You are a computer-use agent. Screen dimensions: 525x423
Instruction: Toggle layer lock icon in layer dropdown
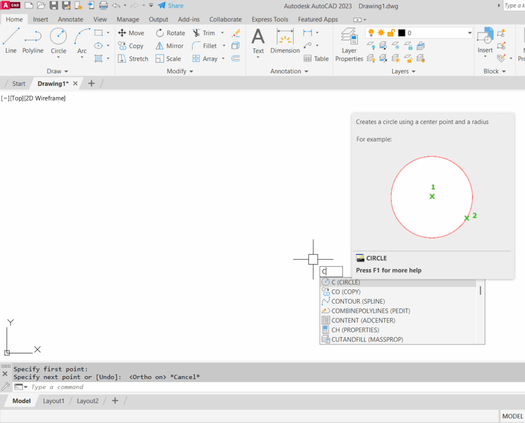click(391, 33)
